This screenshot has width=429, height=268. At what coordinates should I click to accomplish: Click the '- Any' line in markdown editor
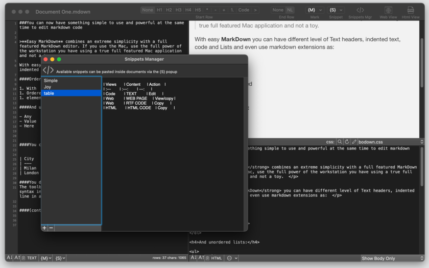[26, 116]
